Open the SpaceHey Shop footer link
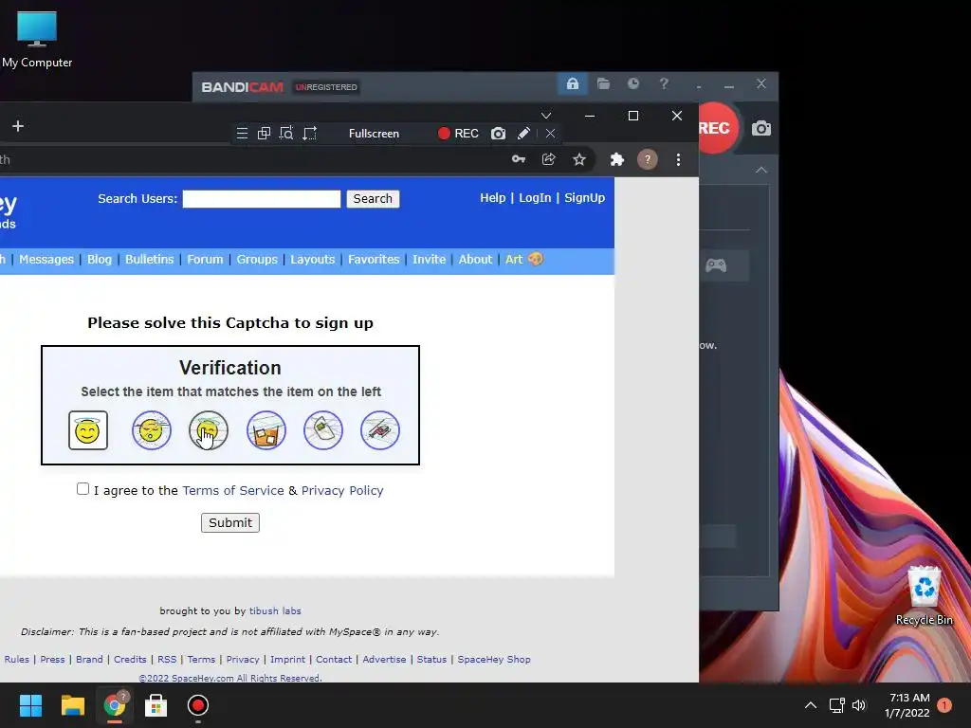 point(494,660)
